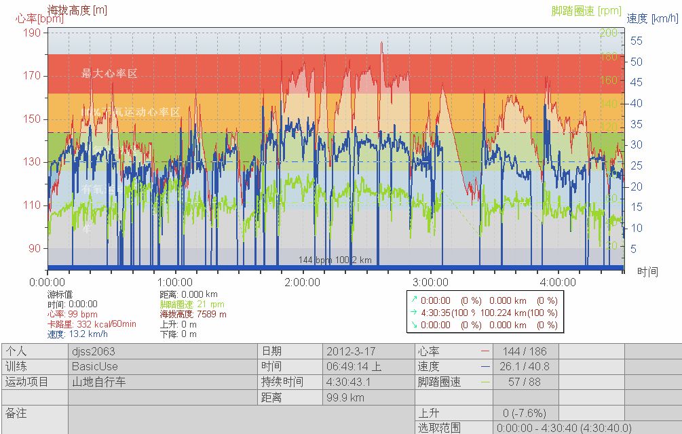
Task: Click the 距离: 0.000 km cursor readout
Action: pos(189,294)
